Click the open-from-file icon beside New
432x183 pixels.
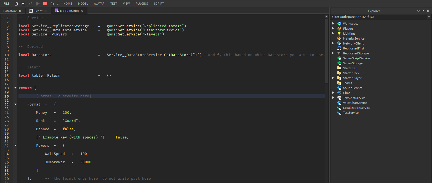coord(23,4)
